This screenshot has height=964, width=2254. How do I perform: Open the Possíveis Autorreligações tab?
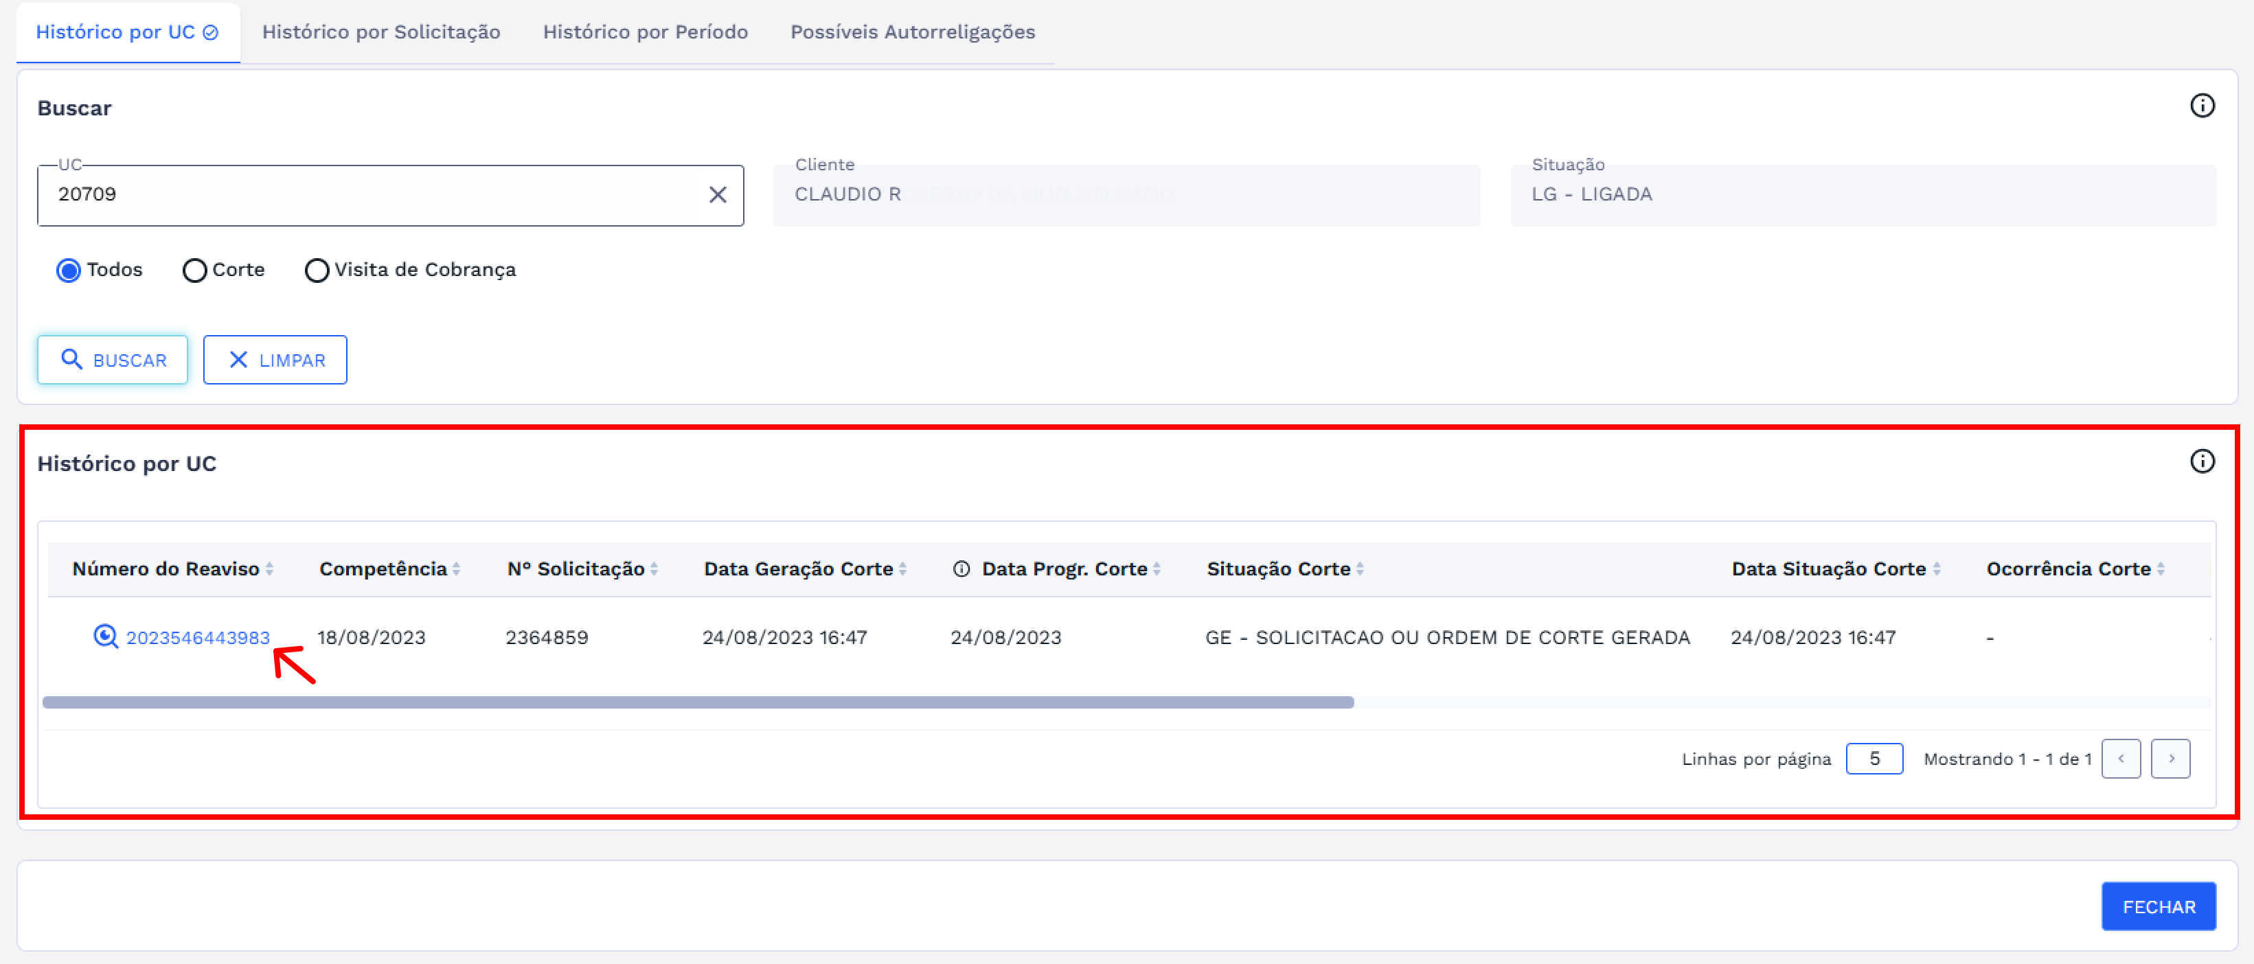[x=912, y=32]
